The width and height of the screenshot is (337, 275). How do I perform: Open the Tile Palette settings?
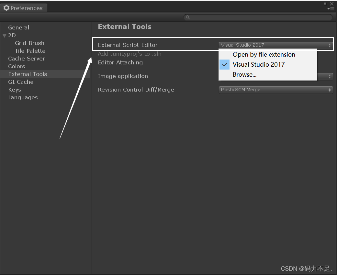coord(30,51)
